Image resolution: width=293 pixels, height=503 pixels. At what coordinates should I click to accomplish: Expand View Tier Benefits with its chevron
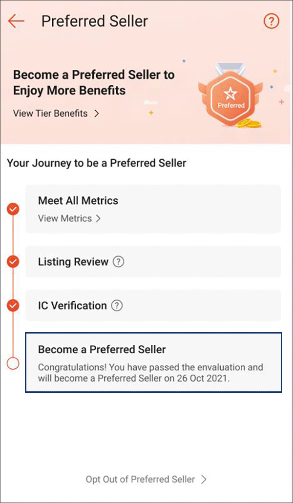(x=96, y=113)
